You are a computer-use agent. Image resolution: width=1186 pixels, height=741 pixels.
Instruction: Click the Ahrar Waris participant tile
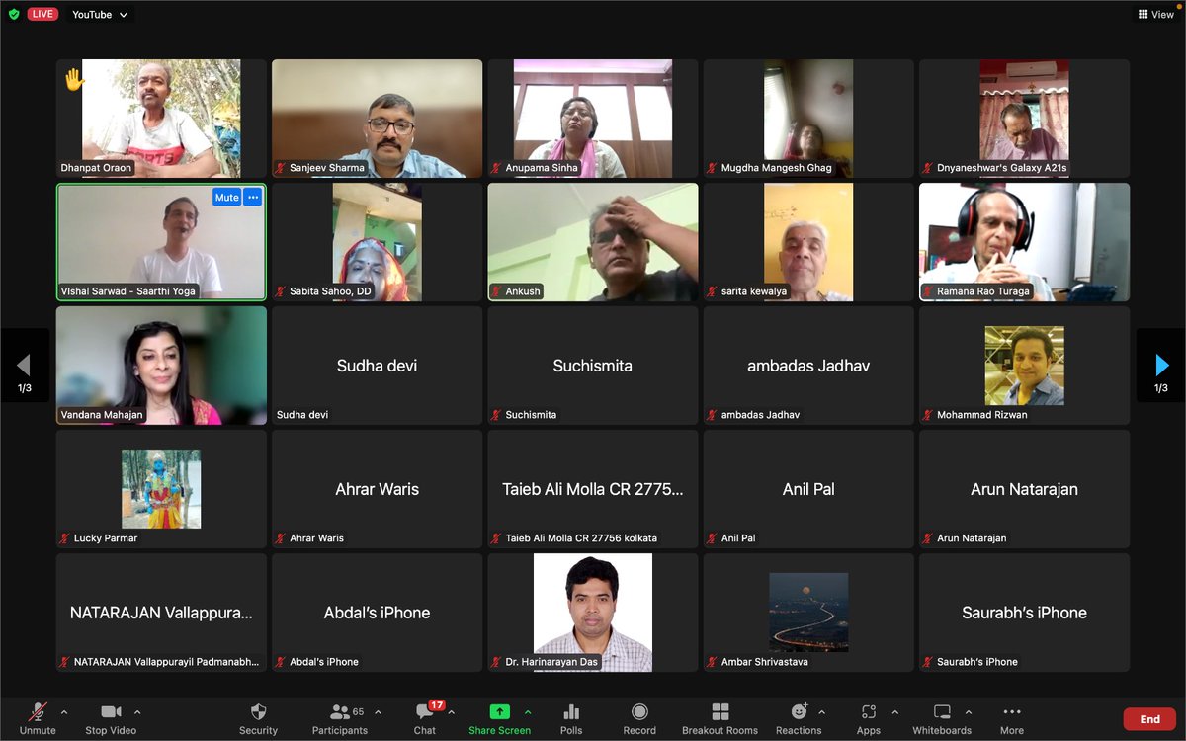(378, 489)
